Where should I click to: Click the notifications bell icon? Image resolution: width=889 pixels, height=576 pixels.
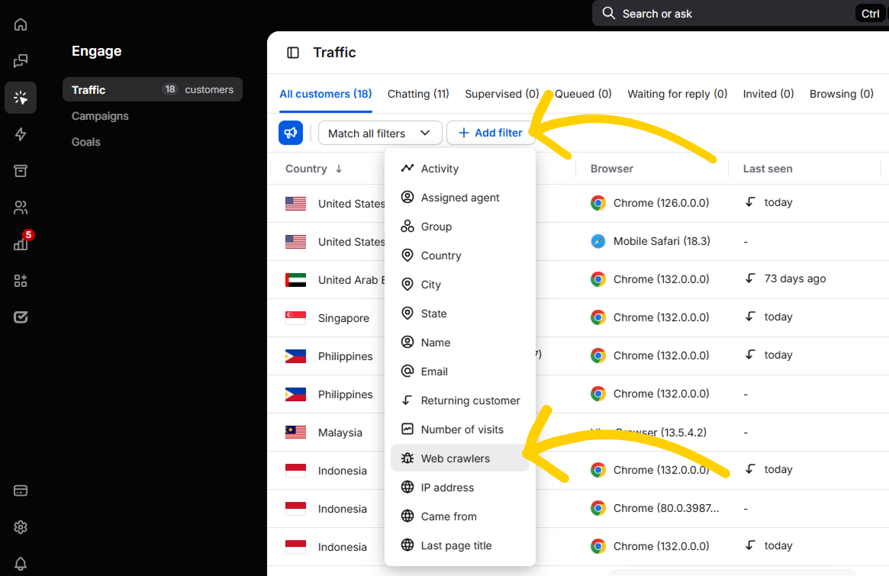[x=20, y=564]
